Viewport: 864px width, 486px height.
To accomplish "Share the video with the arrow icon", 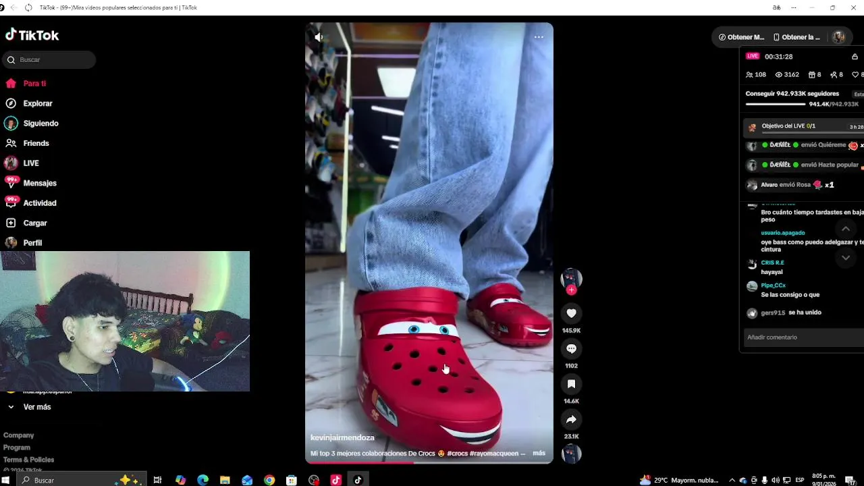I will pyautogui.click(x=571, y=419).
